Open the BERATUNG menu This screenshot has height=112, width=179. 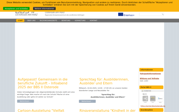pyautogui.click(x=66, y=20)
